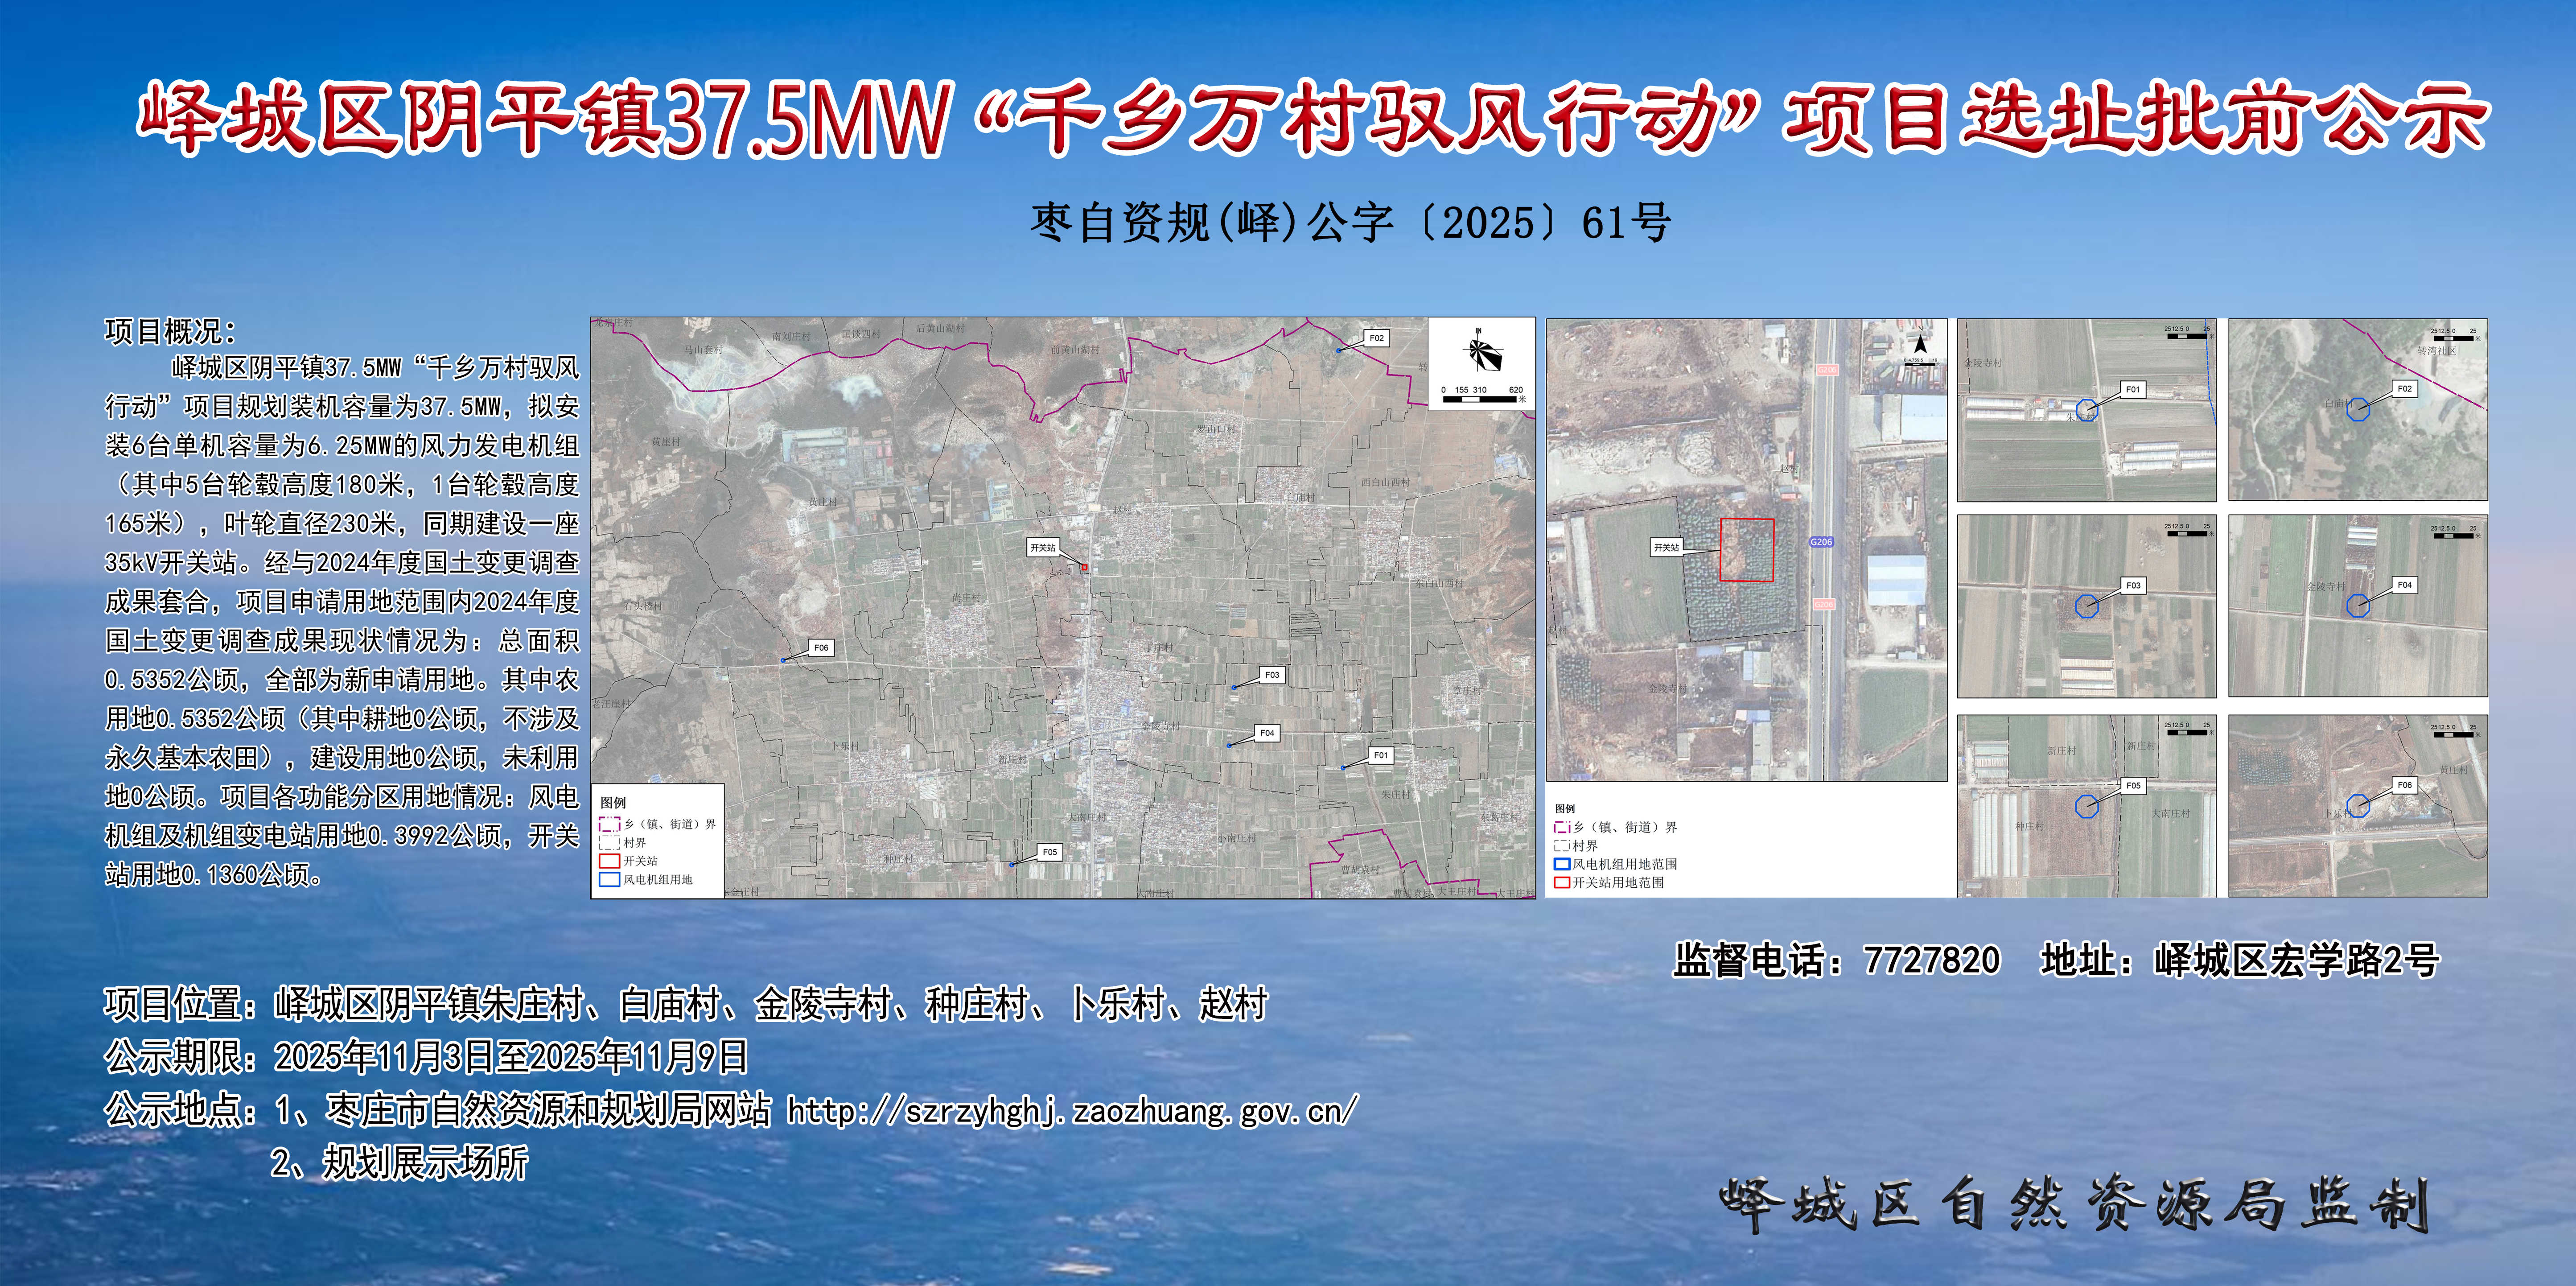
Task: Click the blue 风电机组用地 legend swatch
Action: click(609, 880)
